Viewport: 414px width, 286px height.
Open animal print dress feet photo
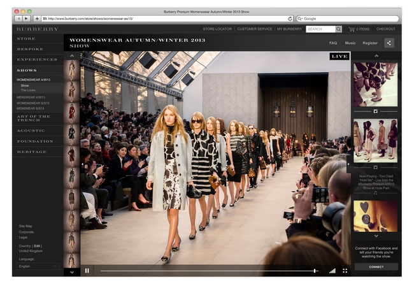pos(375,85)
